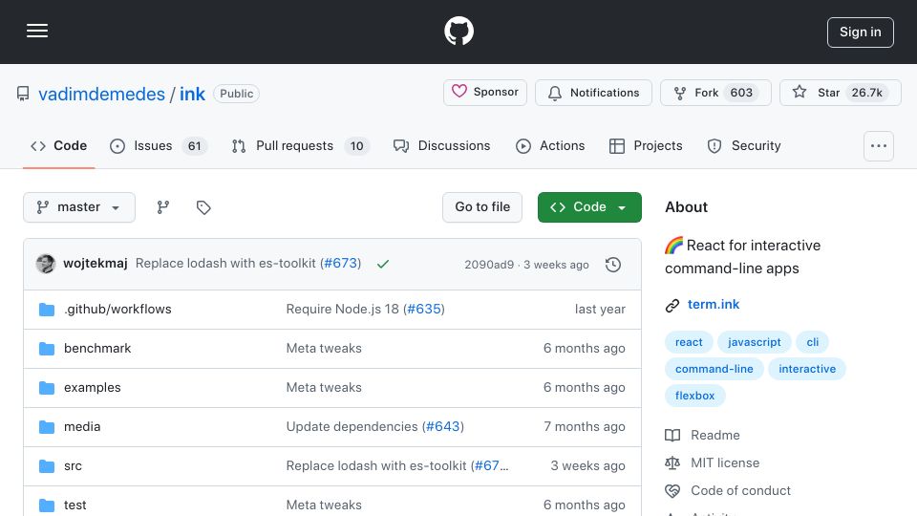917x516 pixels.
Task: View commit history clock icon
Action: click(x=613, y=265)
